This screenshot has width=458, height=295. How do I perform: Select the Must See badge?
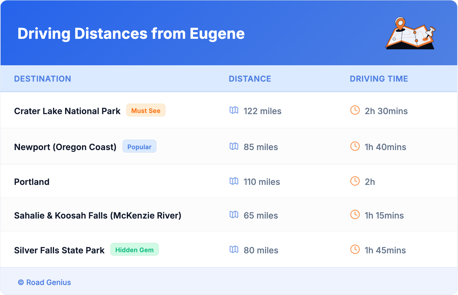click(x=146, y=110)
